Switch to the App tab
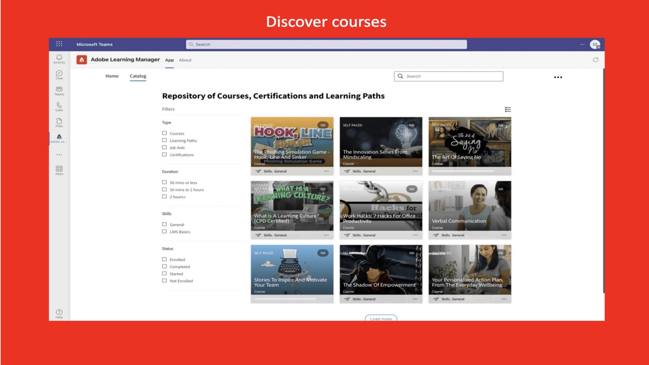The width and height of the screenshot is (649, 365). click(x=170, y=60)
